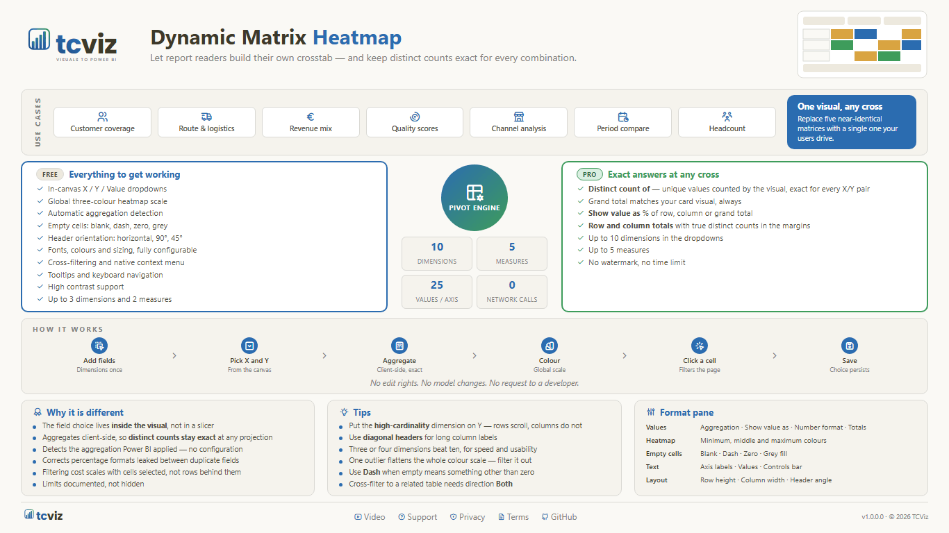Click the small tcviz logo in the footer
Viewport: 949px width, 533px height.
tap(44, 516)
